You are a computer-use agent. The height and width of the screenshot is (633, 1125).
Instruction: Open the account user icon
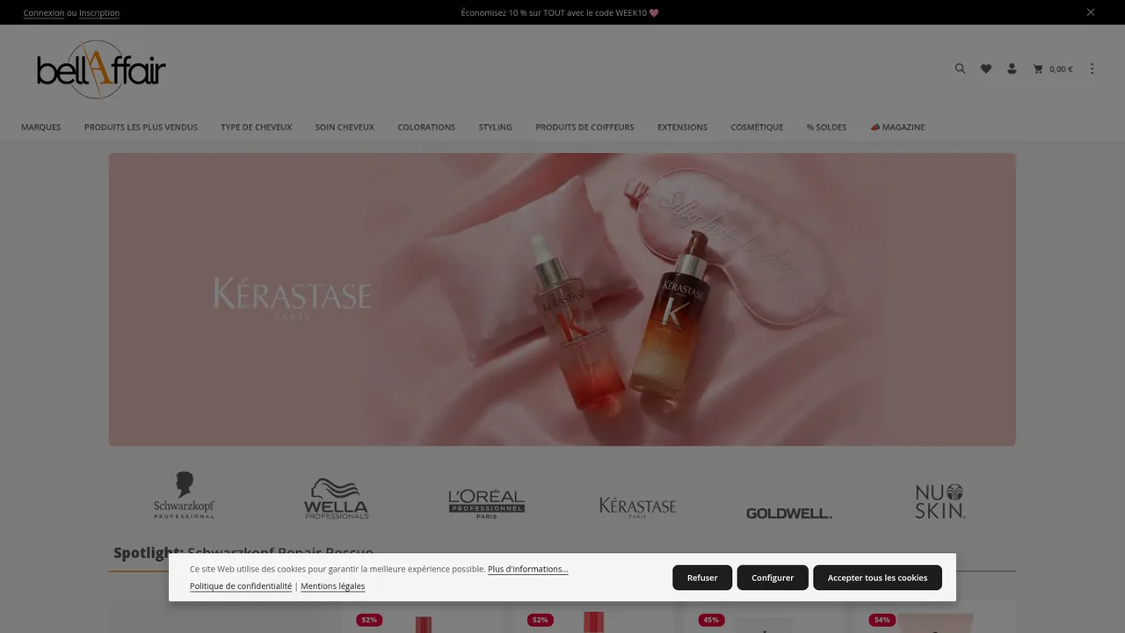click(x=1012, y=69)
